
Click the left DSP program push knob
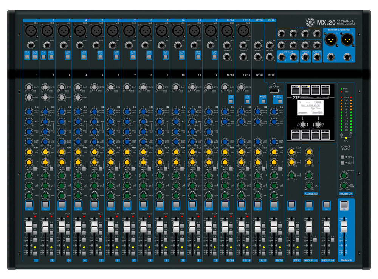(302, 125)
